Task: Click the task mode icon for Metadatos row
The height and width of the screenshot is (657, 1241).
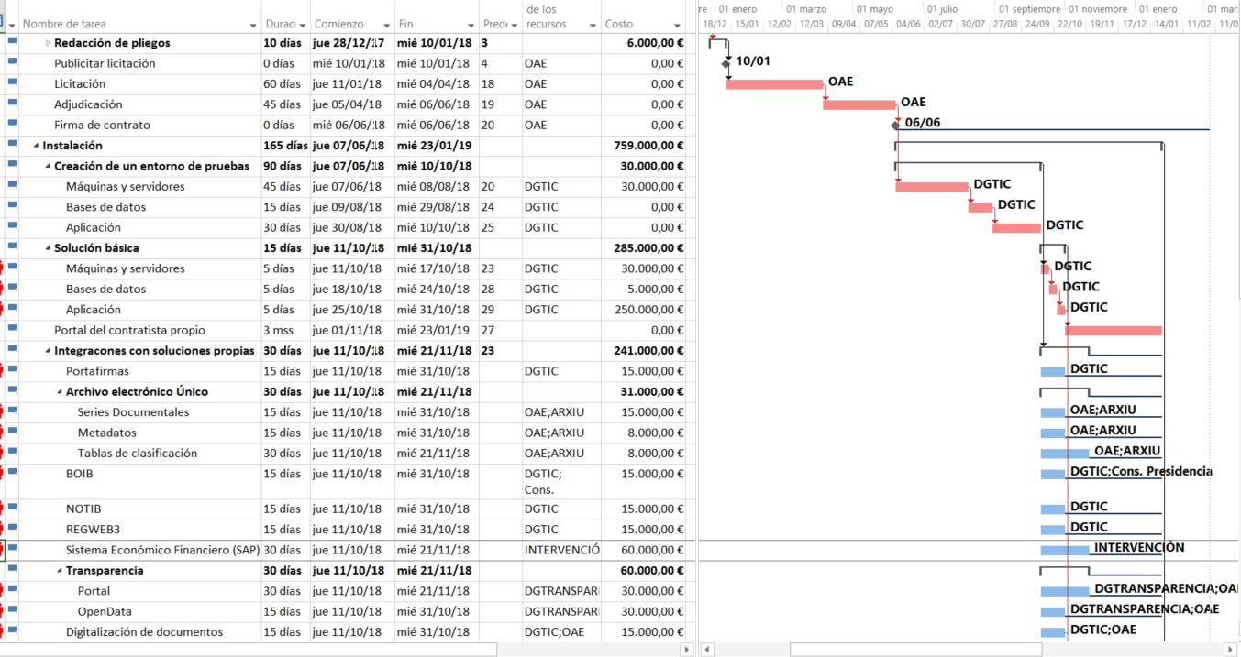Action: click(12, 433)
